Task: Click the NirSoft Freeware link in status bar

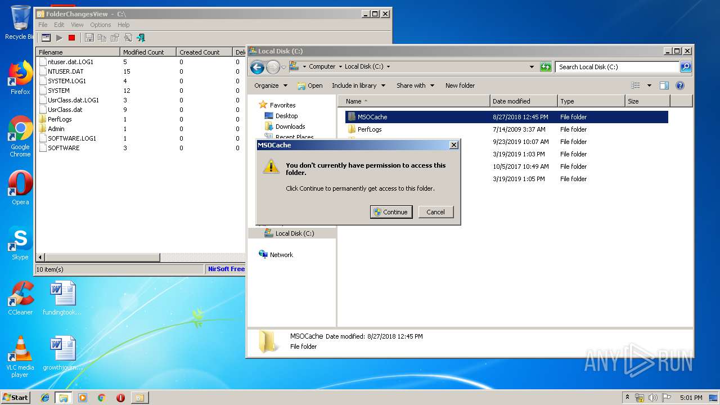Action: click(226, 269)
